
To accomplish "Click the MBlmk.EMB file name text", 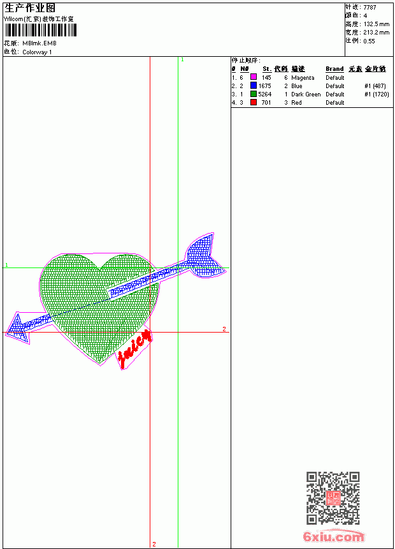I will pyautogui.click(x=39, y=43).
